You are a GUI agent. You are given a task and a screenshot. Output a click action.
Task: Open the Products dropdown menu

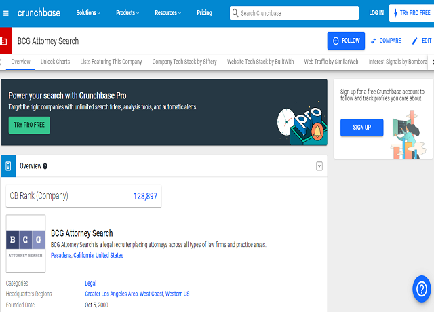pos(127,13)
